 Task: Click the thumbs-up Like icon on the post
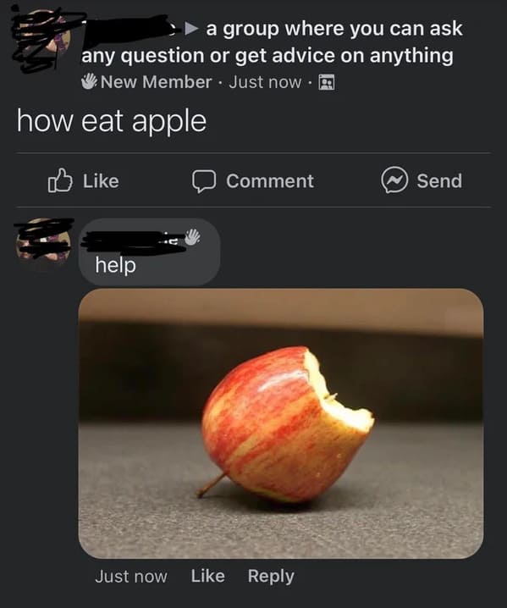[x=60, y=180]
